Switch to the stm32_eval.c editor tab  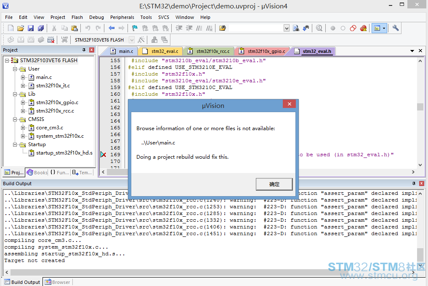pyautogui.click(x=160, y=51)
